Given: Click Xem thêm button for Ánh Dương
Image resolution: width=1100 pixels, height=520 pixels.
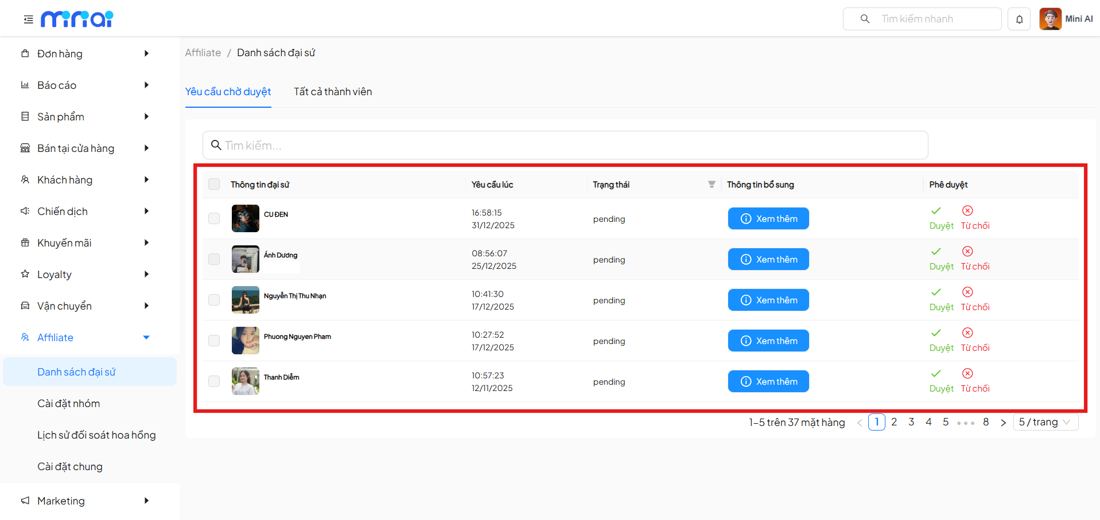Looking at the screenshot, I should click(x=768, y=259).
